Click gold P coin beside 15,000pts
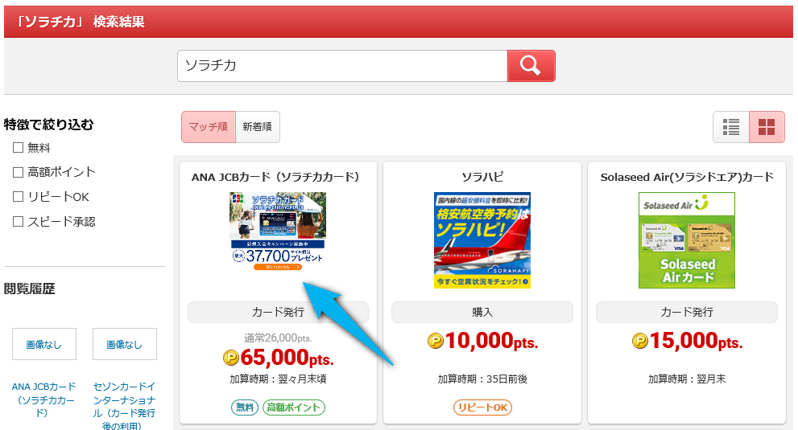798x430 pixels. [639, 341]
